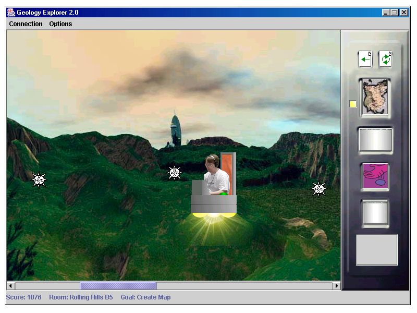This screenshot has height=313, width=417.
Task: Click the spiky marker on right side
Action: coord(318,189)
